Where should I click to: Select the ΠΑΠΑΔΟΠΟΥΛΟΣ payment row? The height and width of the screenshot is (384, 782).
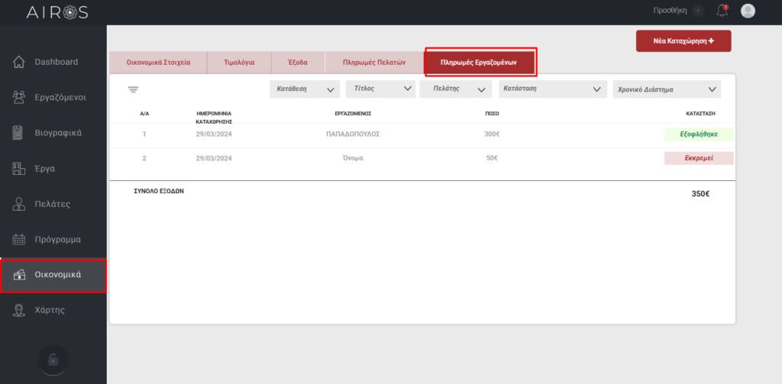[x=352, y=134]
